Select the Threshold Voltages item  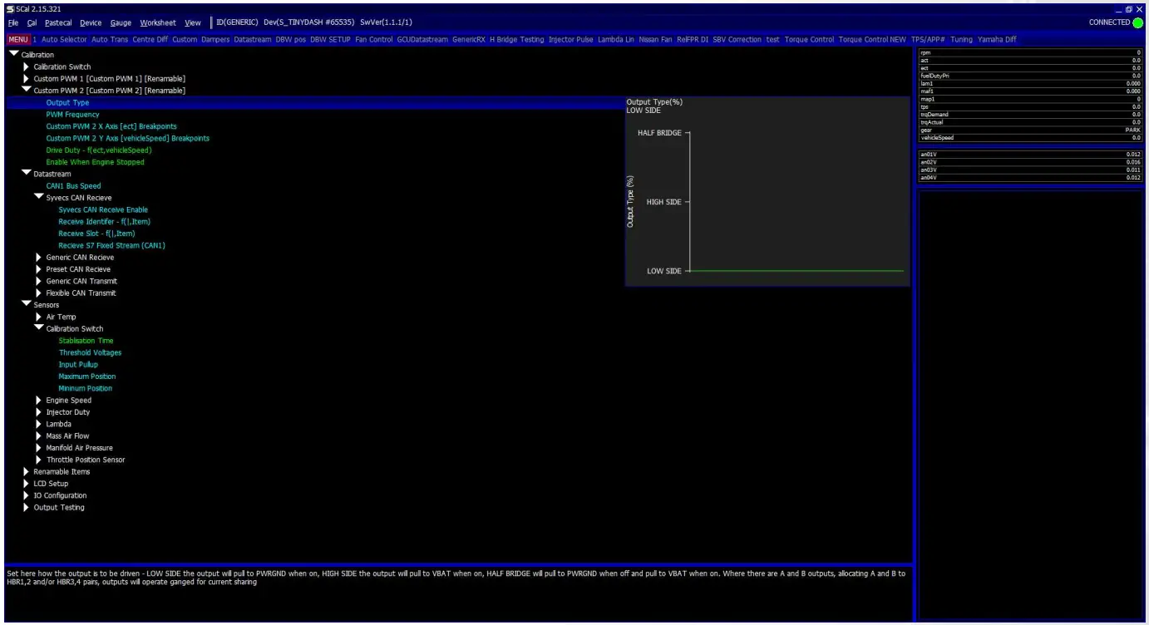90,352
